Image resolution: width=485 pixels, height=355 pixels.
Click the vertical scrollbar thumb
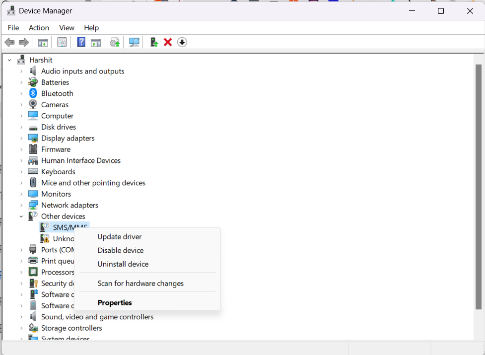coord(479,186)
